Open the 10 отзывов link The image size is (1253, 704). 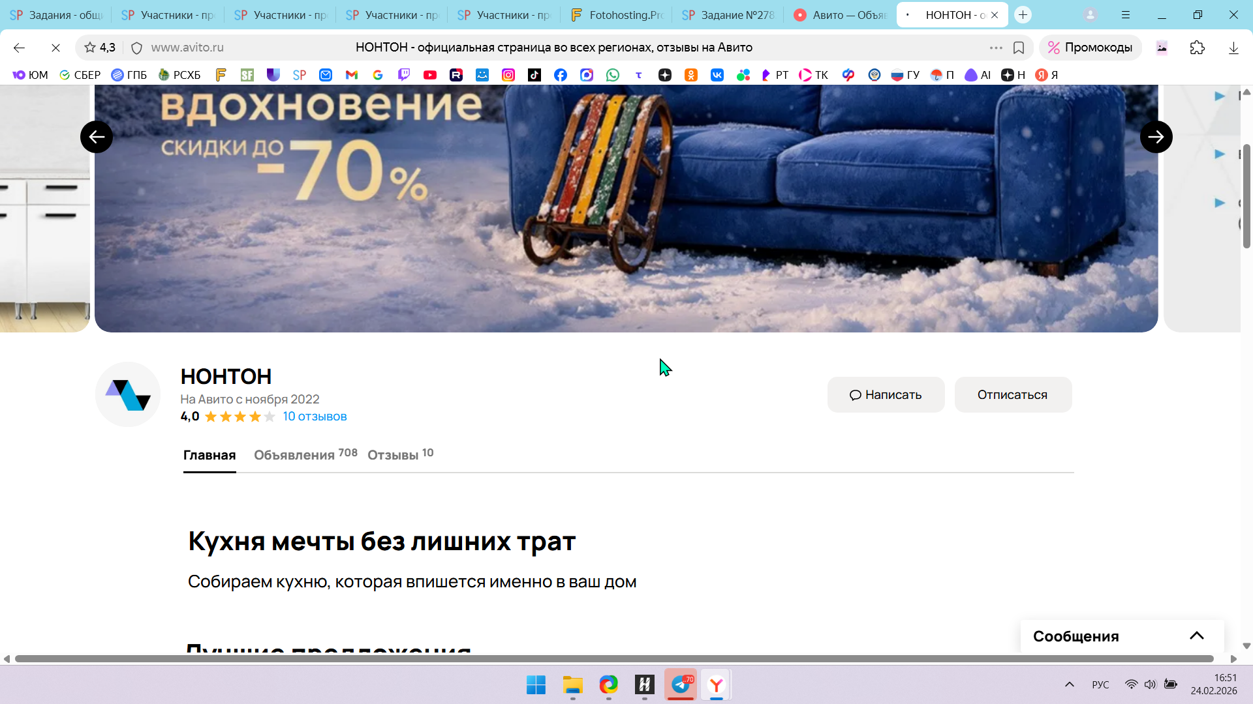coord(315,417)
